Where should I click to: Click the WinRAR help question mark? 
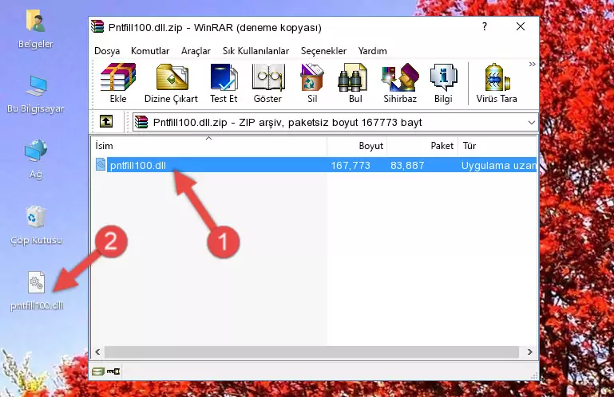(485, 26)
